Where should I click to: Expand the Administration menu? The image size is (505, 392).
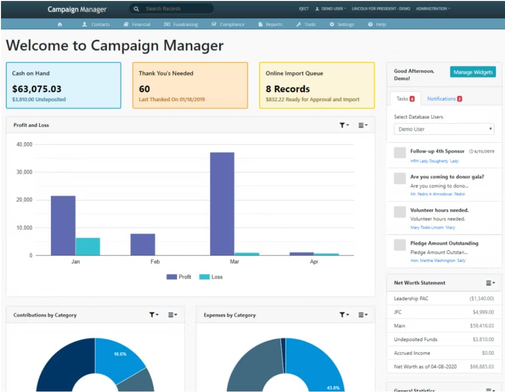pos(432,8)
